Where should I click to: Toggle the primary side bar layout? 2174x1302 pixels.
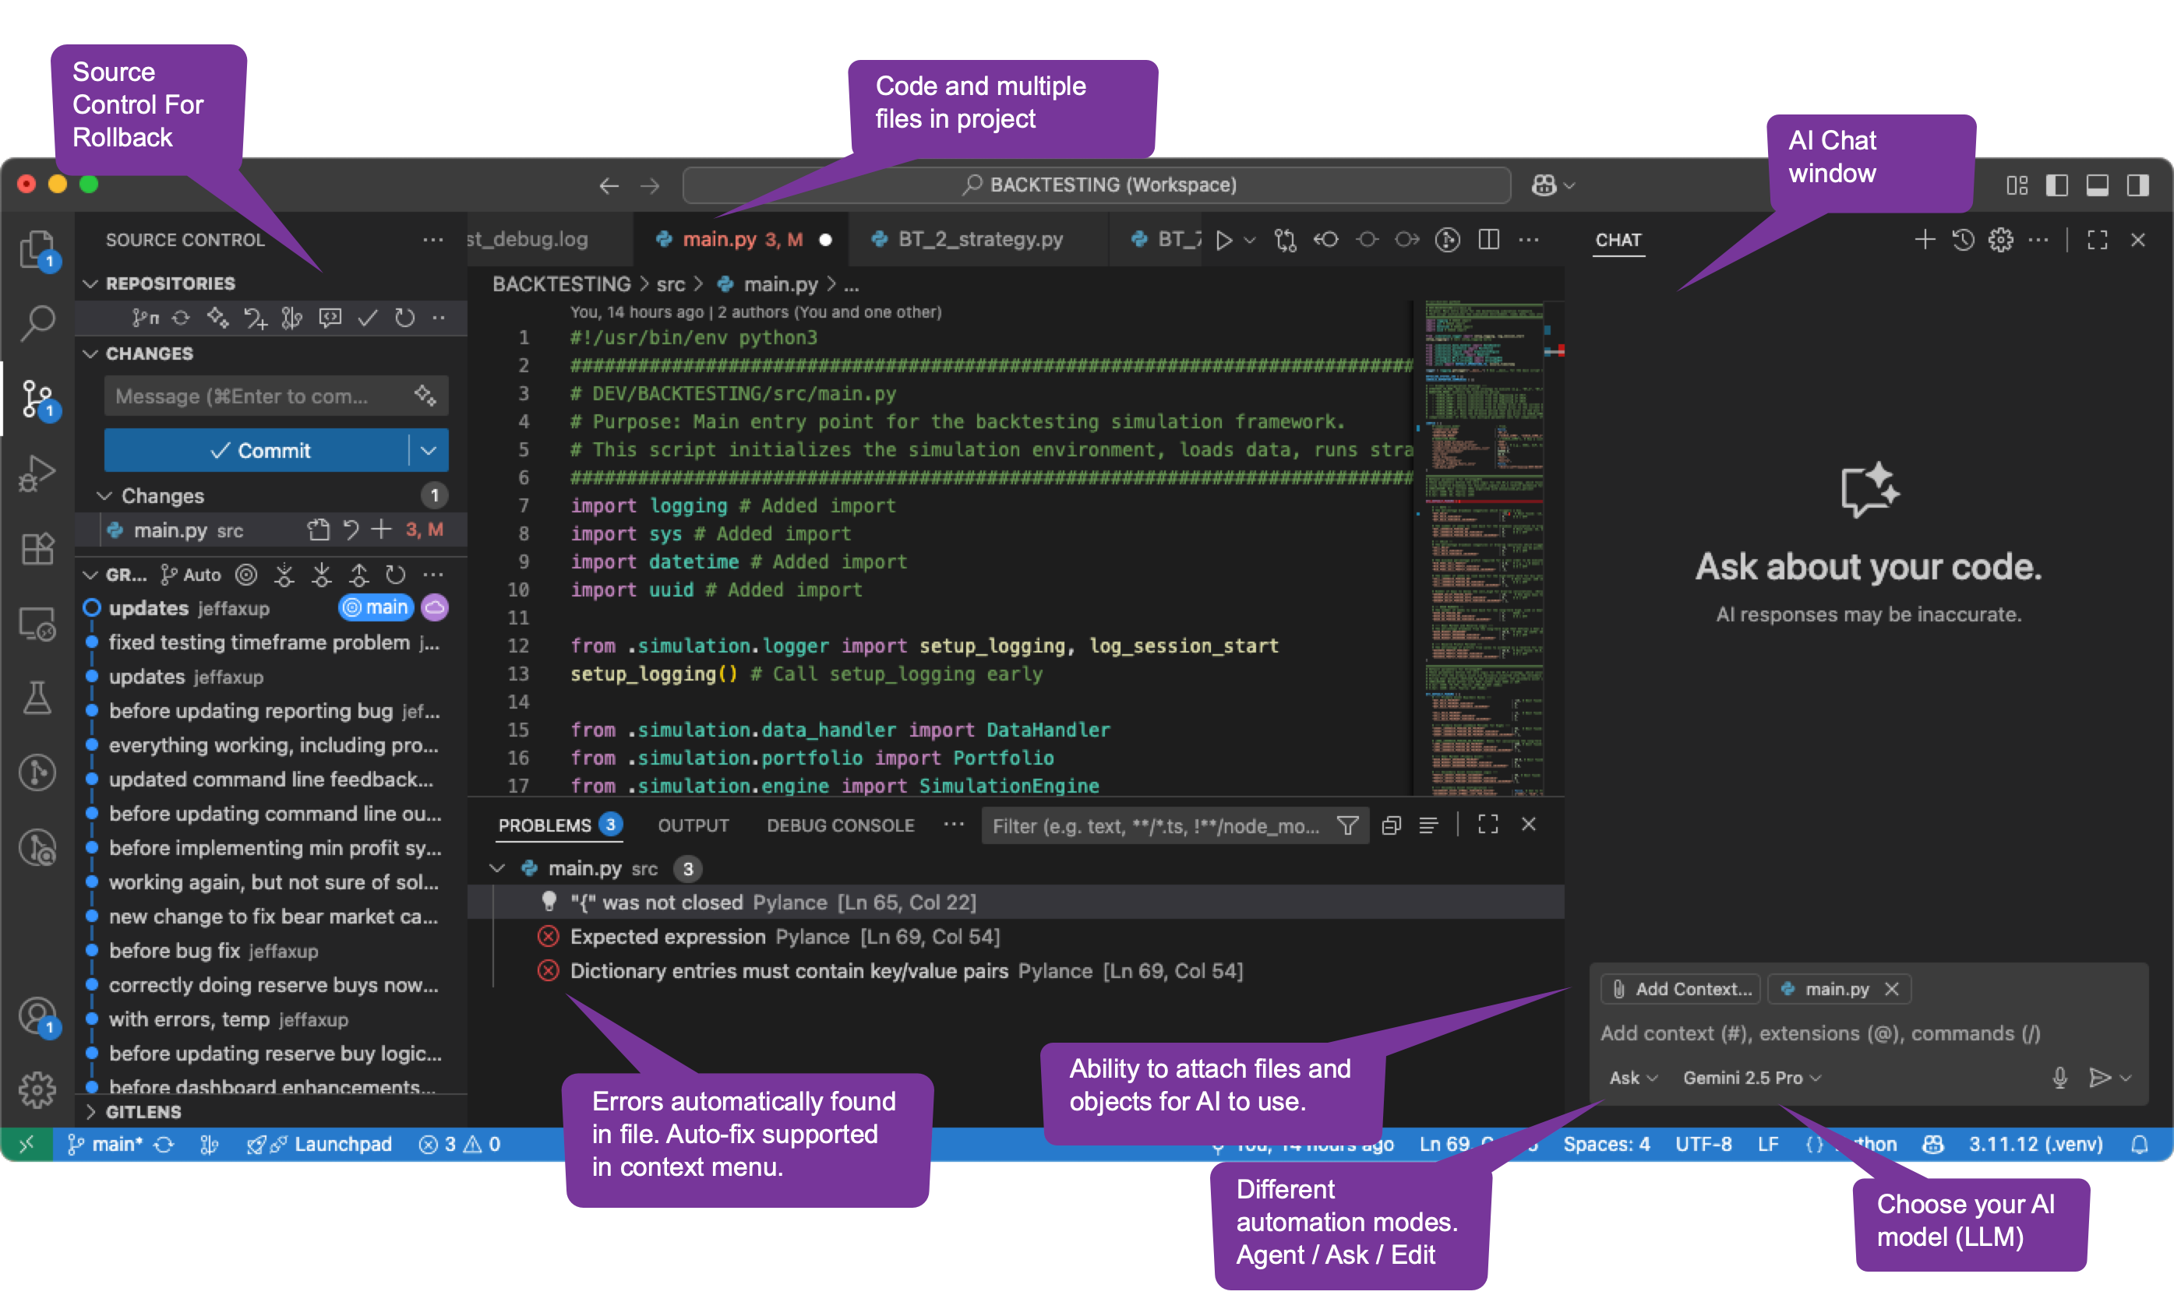pyautogui.click(x=2057, y=185)
